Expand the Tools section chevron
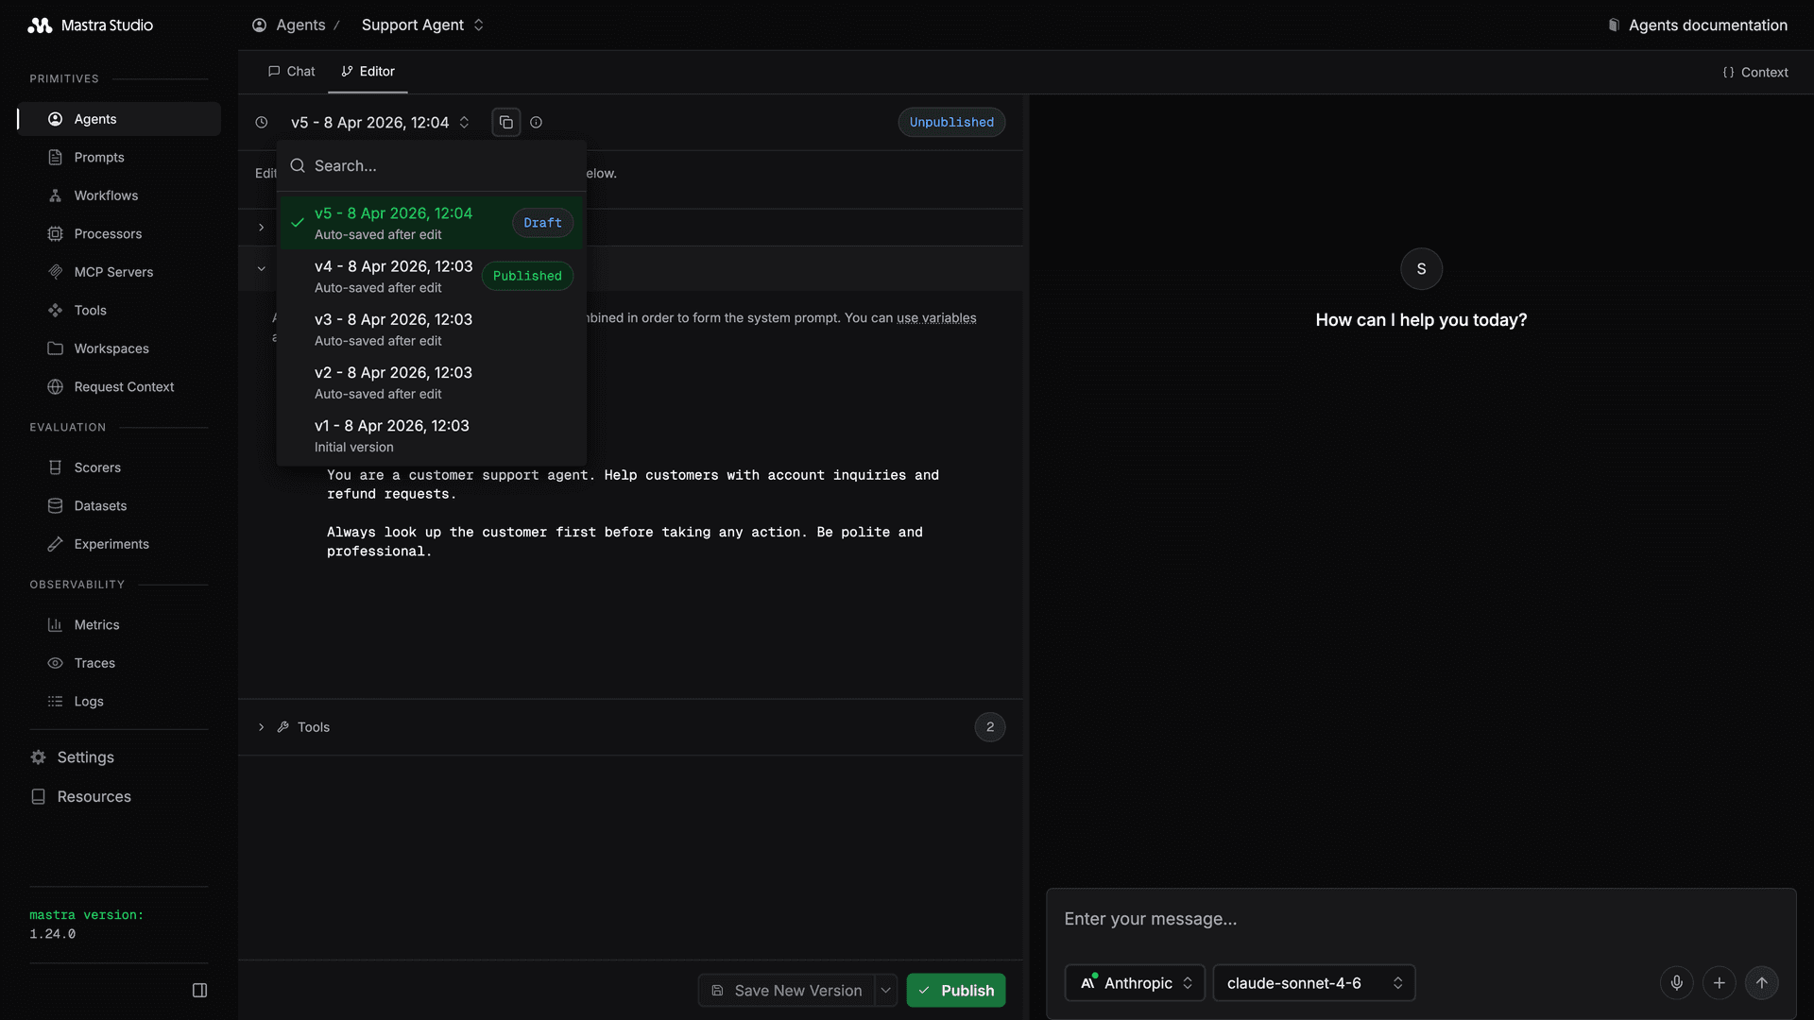The image size is (1814, 1020). [x=262, y=727]
